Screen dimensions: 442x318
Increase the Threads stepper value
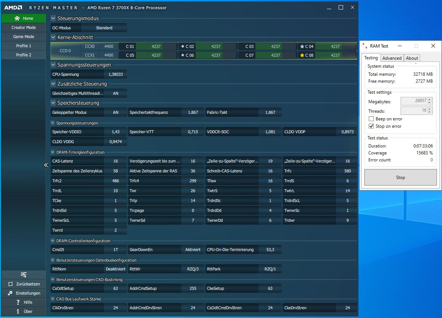click(430, 109)
